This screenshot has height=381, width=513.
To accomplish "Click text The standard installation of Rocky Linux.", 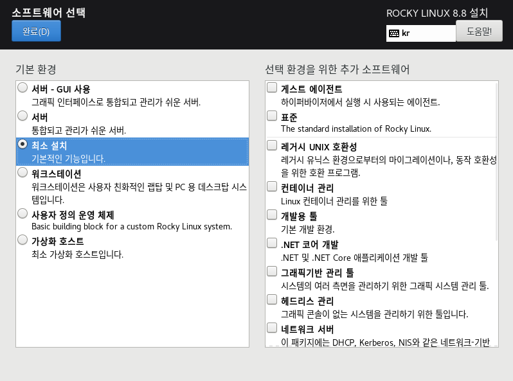I will [356, 129].
